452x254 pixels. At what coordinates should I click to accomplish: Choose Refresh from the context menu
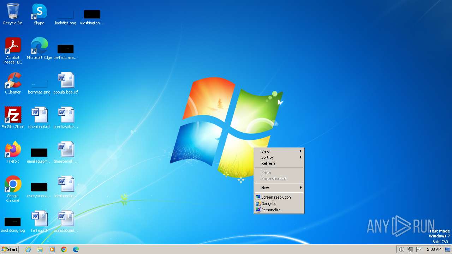pyautogui.click(x=279, y=163)
